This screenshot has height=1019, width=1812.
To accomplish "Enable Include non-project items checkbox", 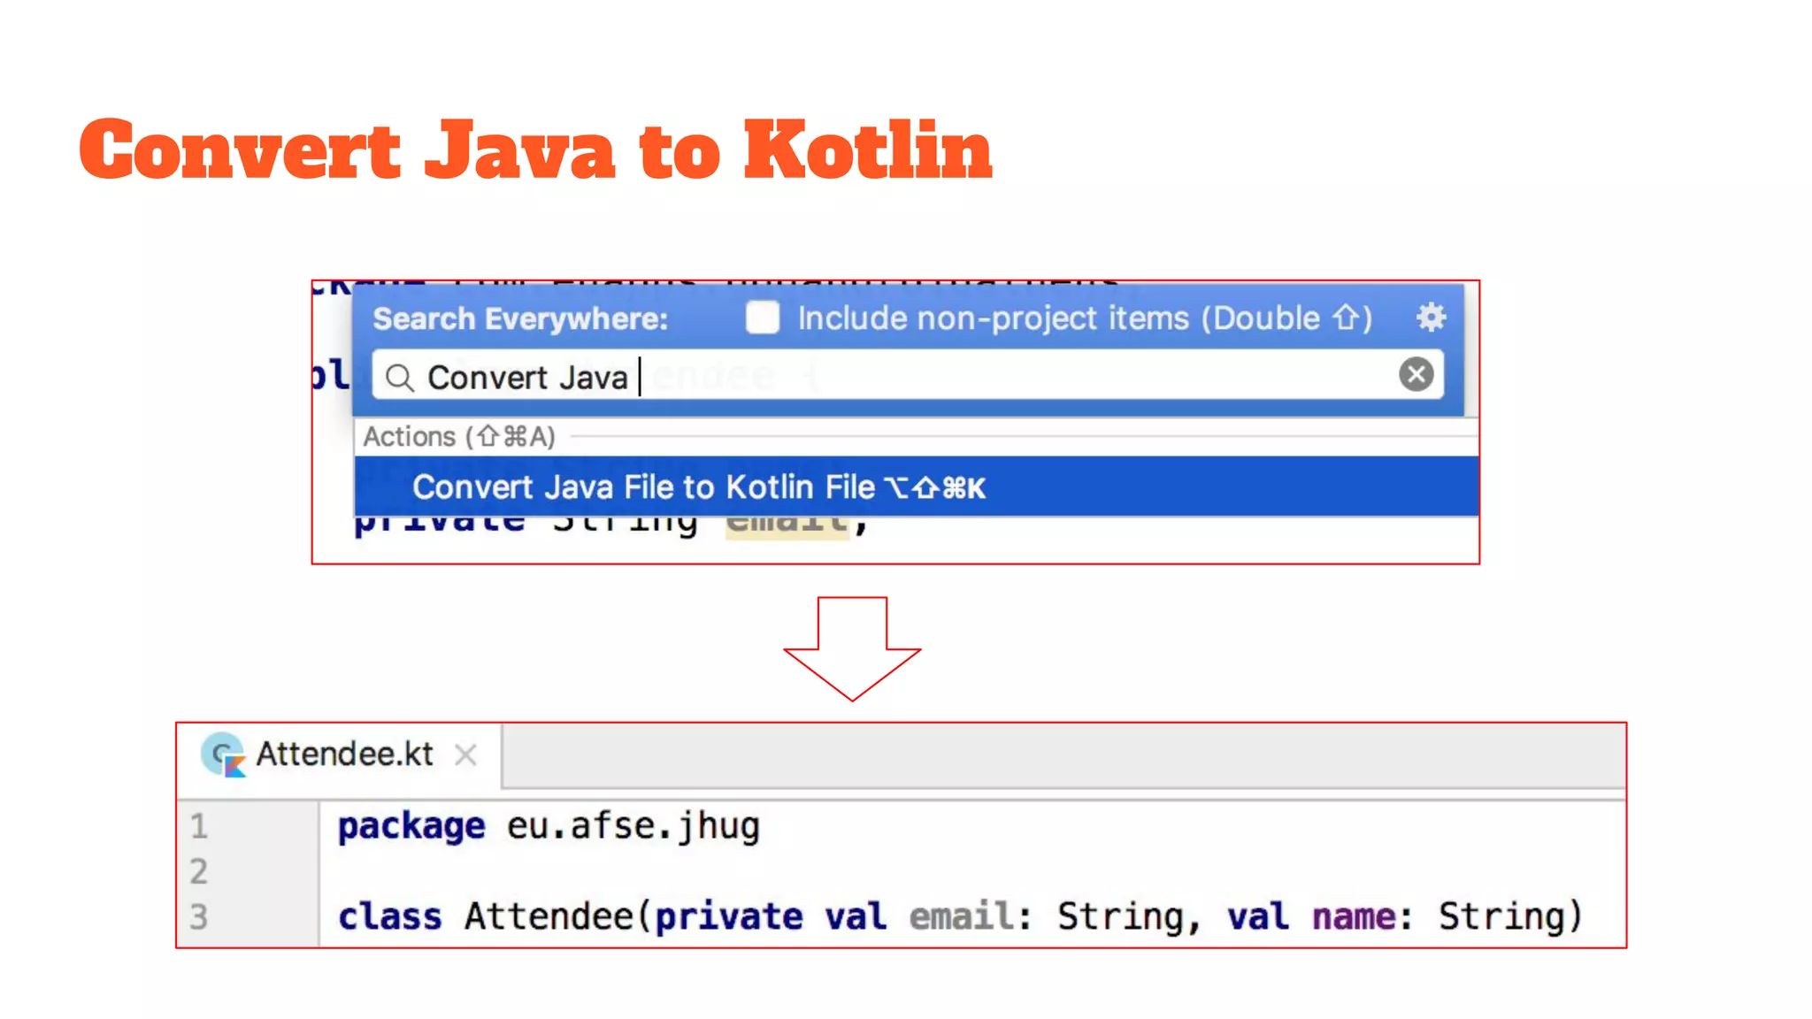I will [x=762, y=318].
